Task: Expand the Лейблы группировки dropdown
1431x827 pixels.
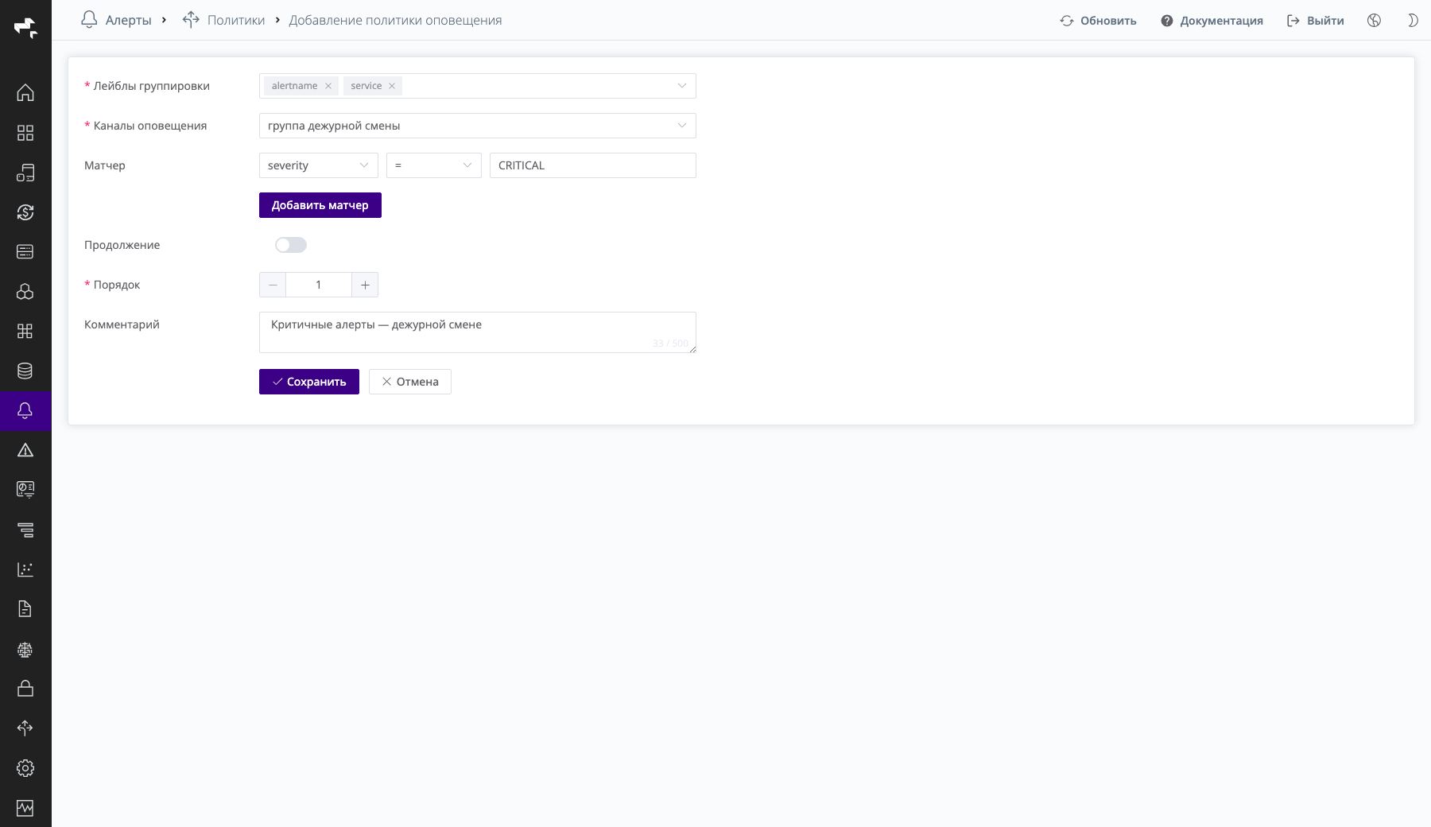Action: click(x=681, y=86)
